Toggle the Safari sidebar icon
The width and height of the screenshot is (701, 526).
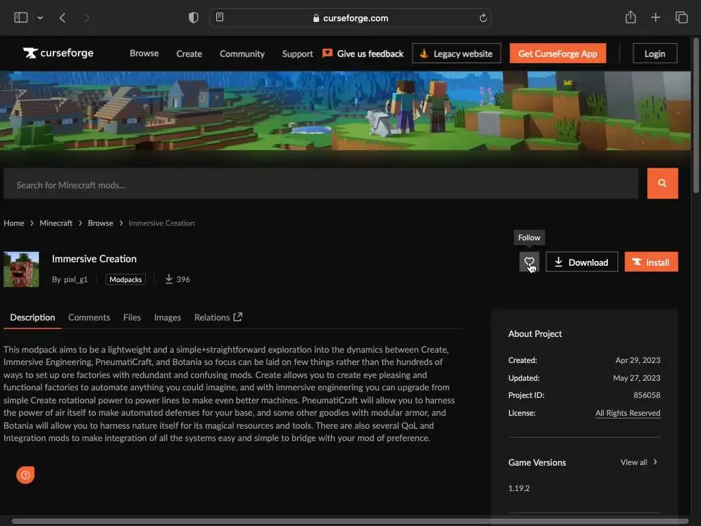pyautogui.click(x=21, y=18)
